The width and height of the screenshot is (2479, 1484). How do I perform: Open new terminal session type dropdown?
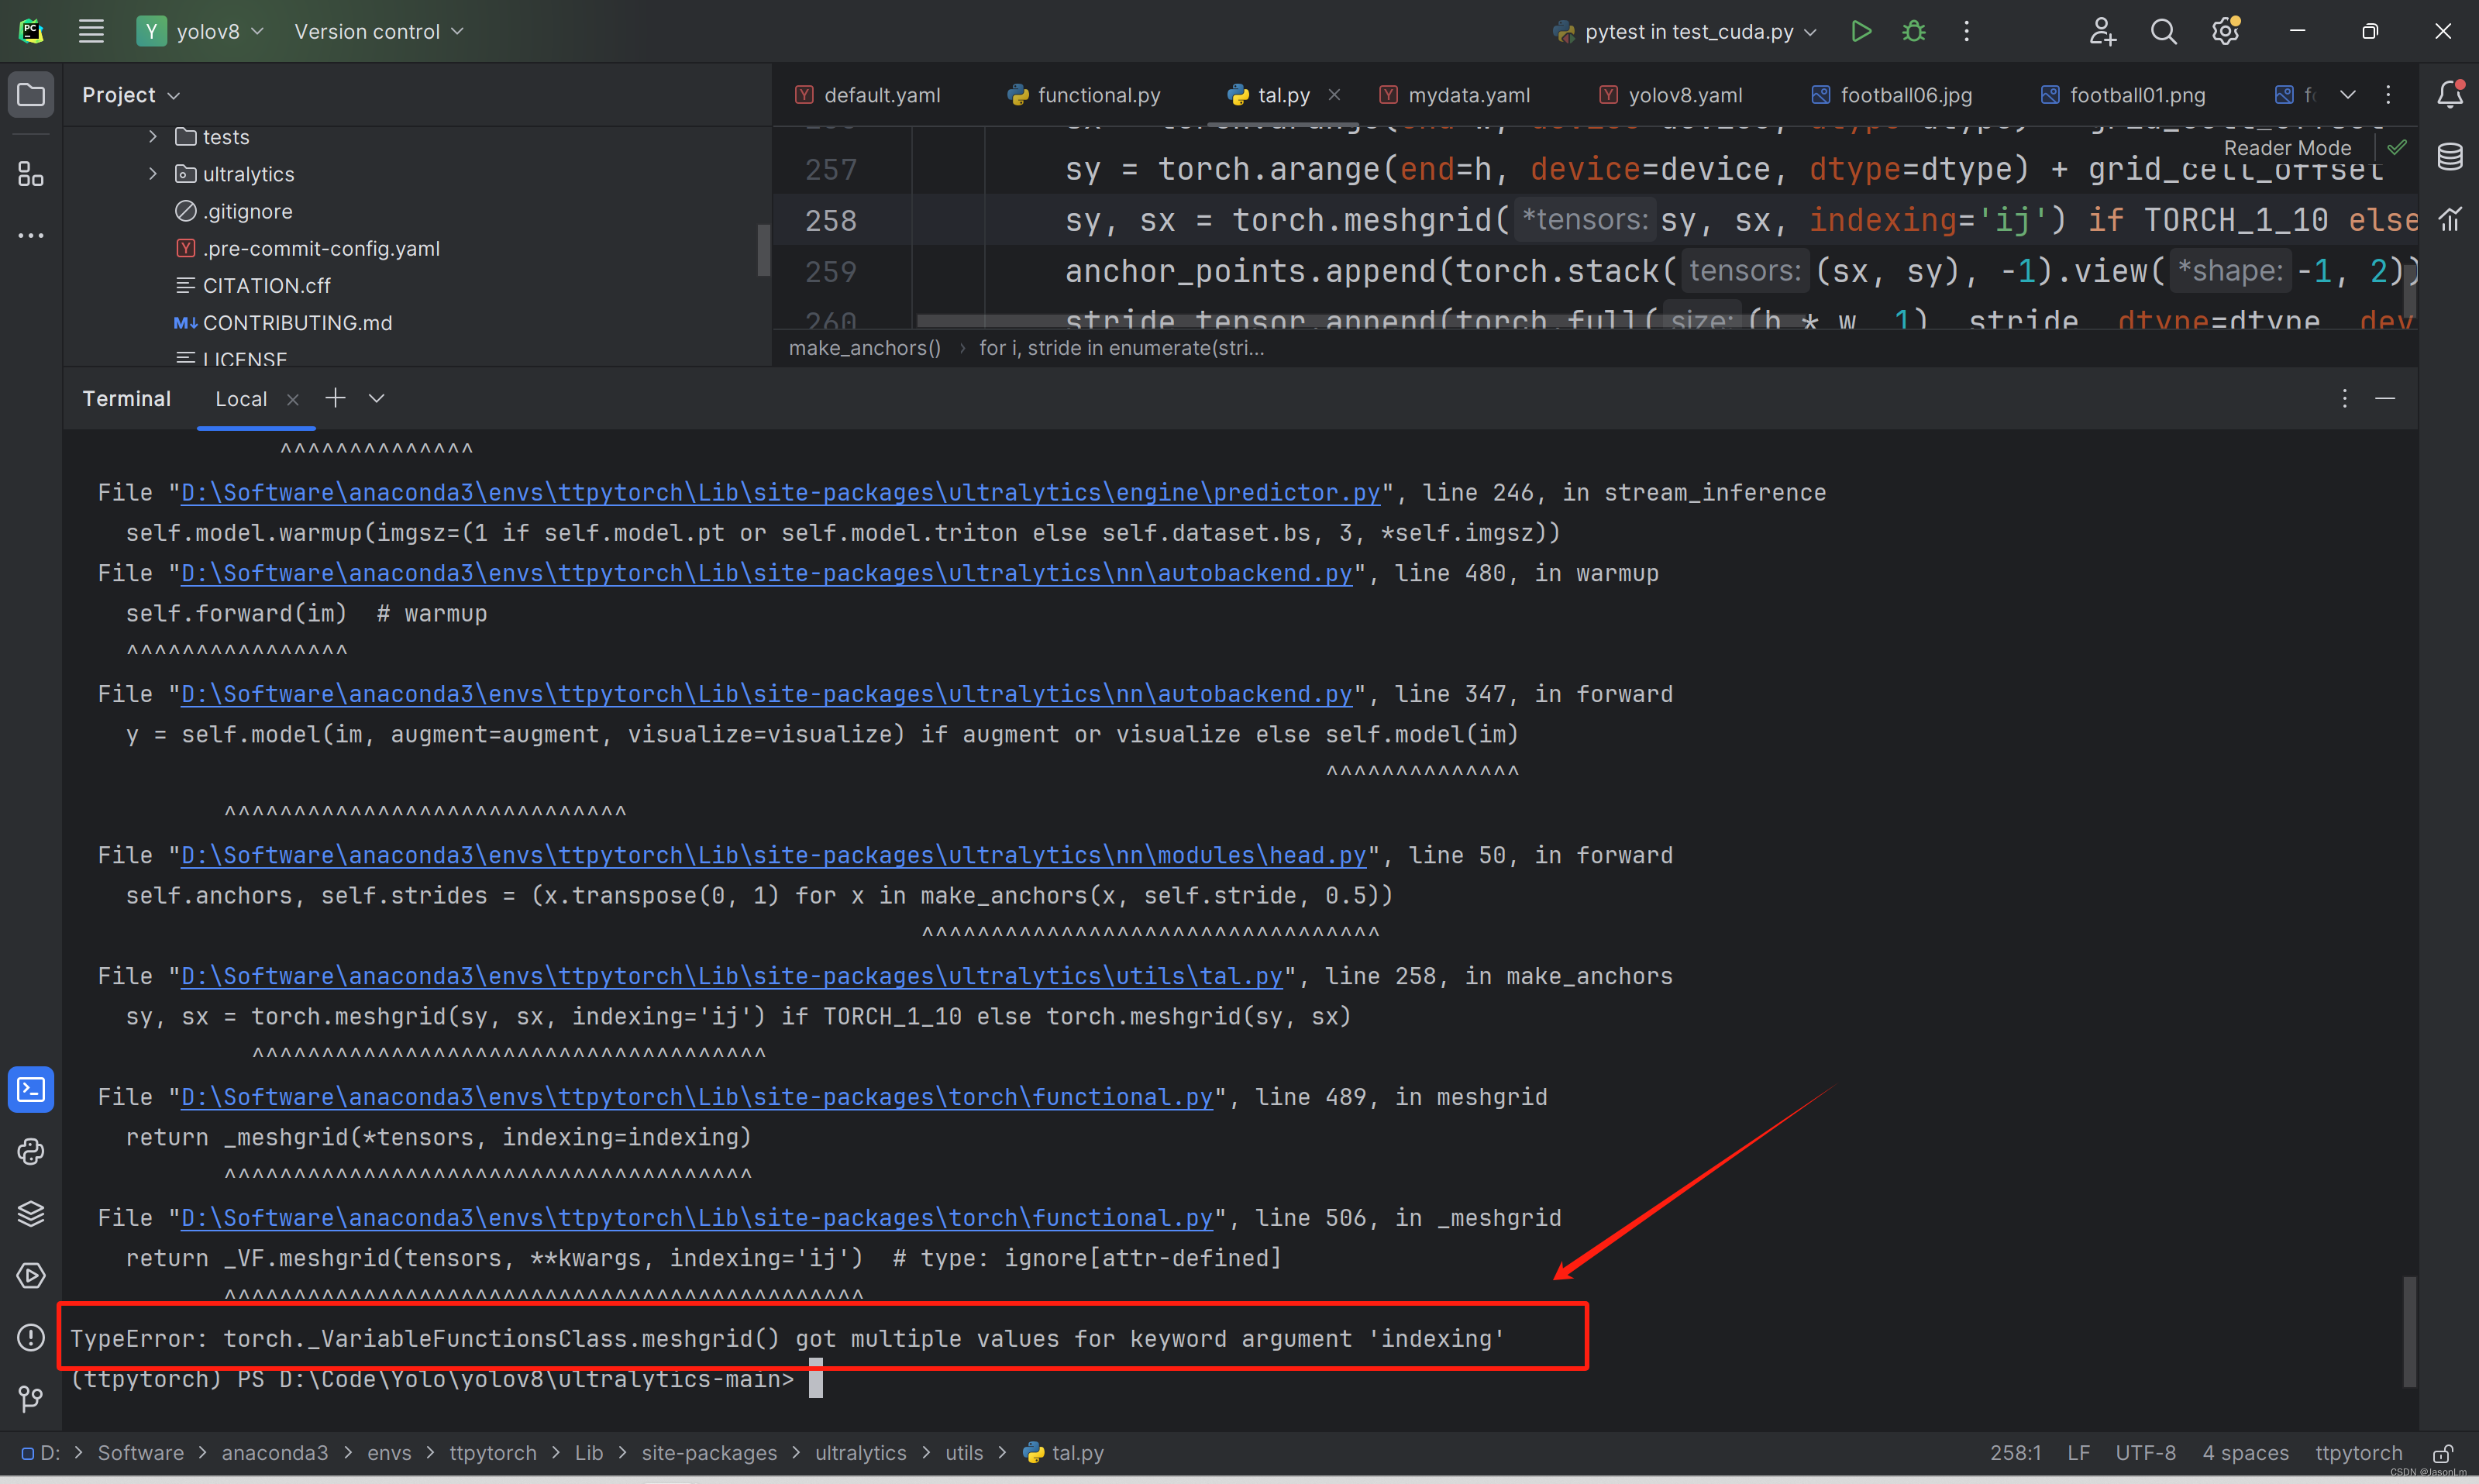[x=376, y=398]
